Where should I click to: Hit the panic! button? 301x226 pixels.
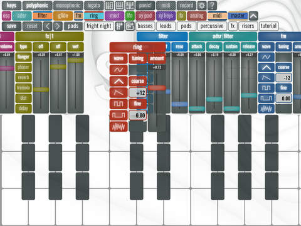coord(145,6)
